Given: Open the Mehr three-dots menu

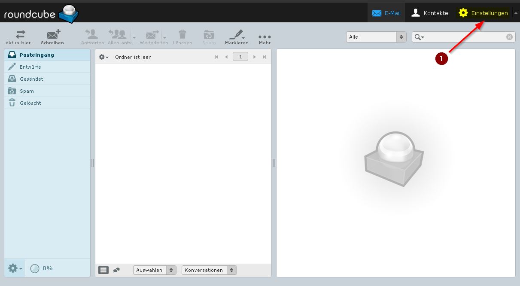Looking at the screenshot, I should (265, 37).
